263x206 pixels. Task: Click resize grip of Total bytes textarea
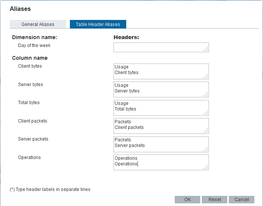coord(206,113)
